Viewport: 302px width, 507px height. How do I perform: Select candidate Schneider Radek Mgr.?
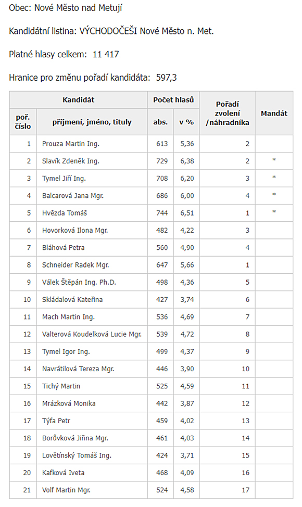pos(75,265)
